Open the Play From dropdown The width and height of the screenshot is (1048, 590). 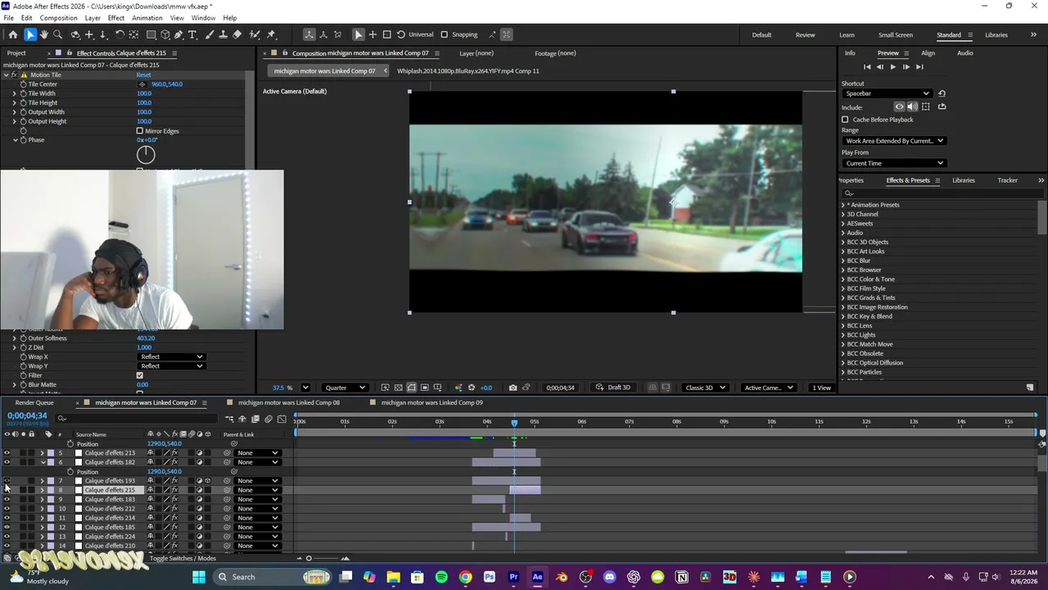click(893, 163)
